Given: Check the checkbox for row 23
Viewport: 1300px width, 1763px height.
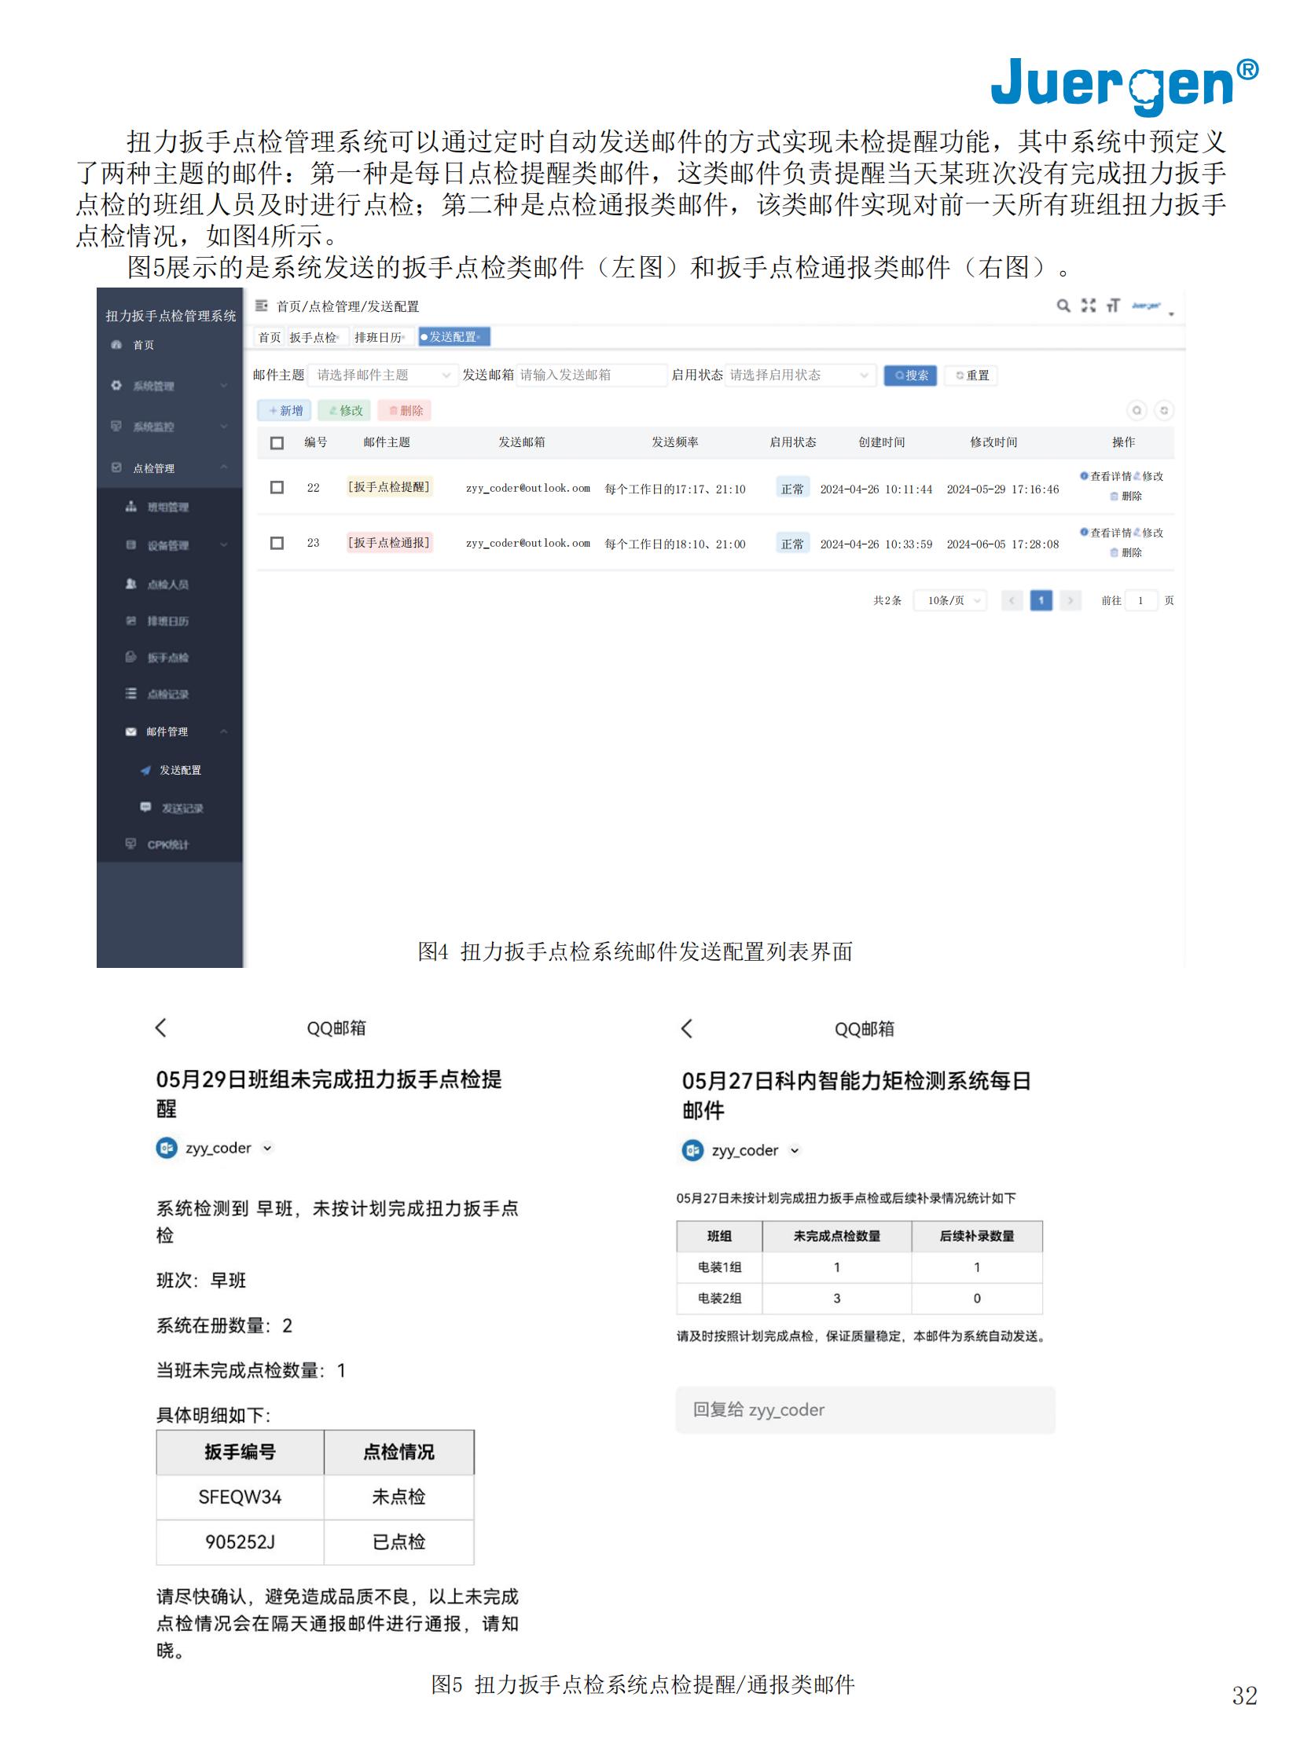Looking at the screenshot, I should tap(277, 543).
